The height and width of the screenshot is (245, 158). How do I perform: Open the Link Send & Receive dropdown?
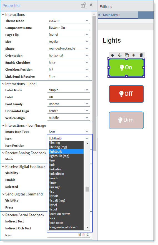click(69, 76)
